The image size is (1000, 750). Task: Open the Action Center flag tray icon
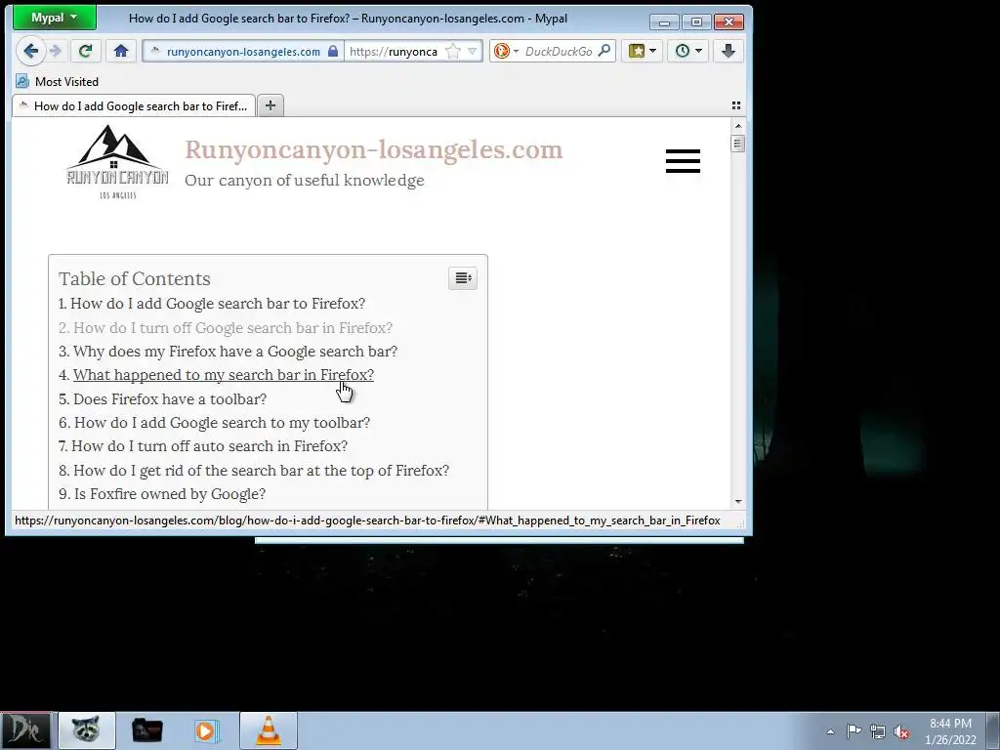(x=854, y=731)
